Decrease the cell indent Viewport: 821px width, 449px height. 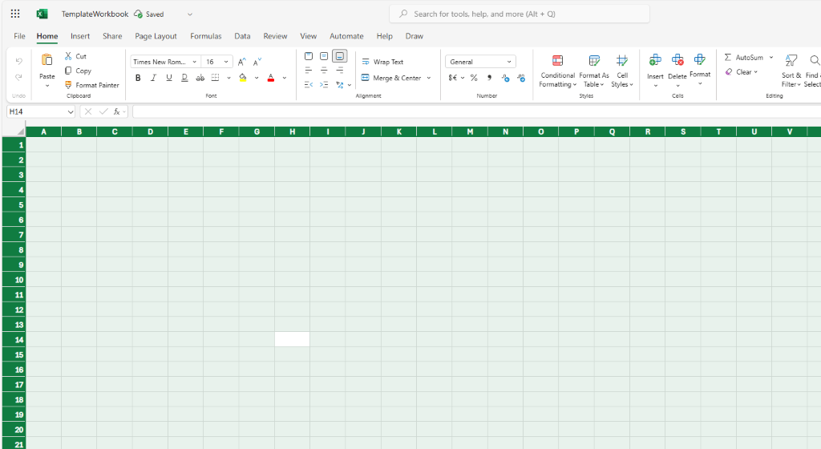(309, 84)
